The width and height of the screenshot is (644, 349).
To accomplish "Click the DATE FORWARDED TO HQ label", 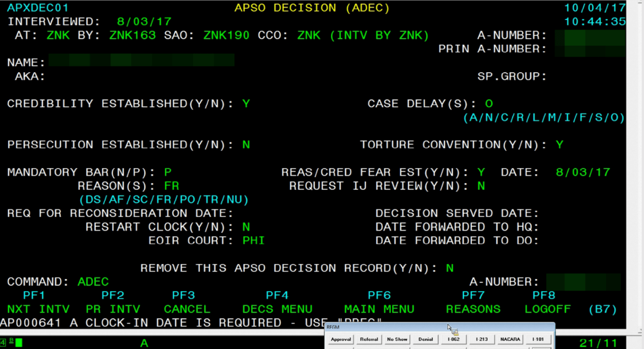I will 457,227.
